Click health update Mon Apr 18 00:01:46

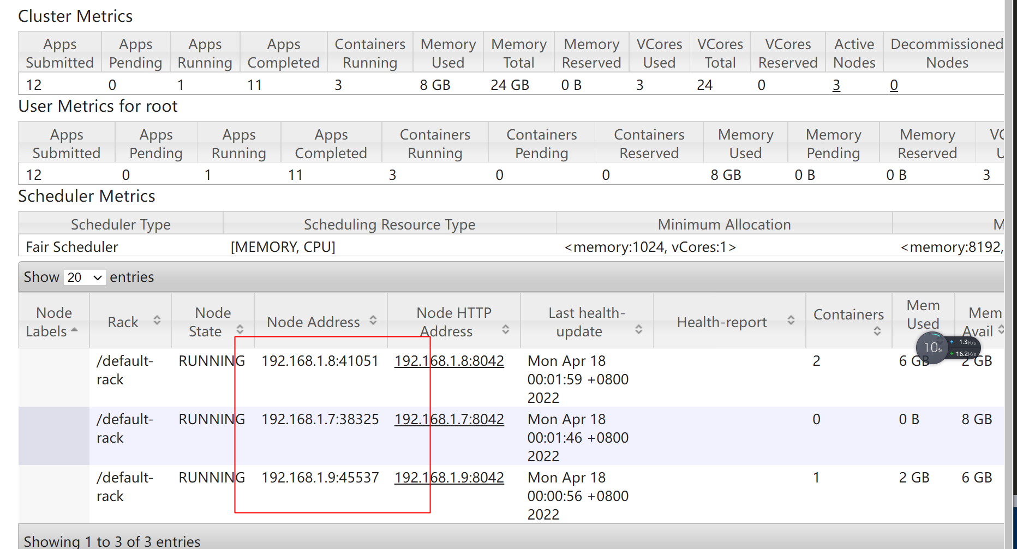(578, 438)
